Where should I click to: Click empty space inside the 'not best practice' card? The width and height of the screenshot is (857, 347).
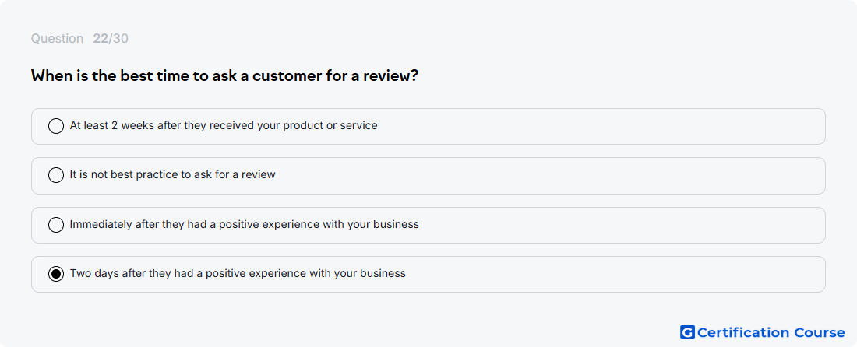point(547,176)
